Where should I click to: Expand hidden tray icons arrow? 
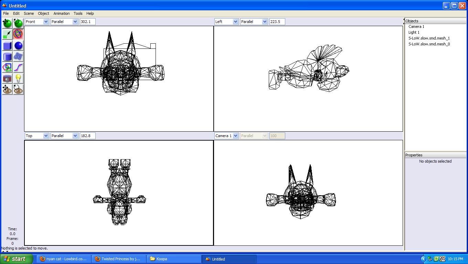[424, 259]
